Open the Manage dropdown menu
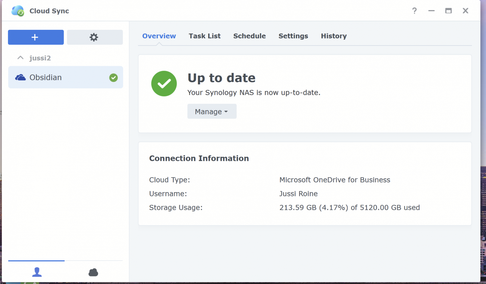Viewport: 486px width, 284px height. [212, 111]
